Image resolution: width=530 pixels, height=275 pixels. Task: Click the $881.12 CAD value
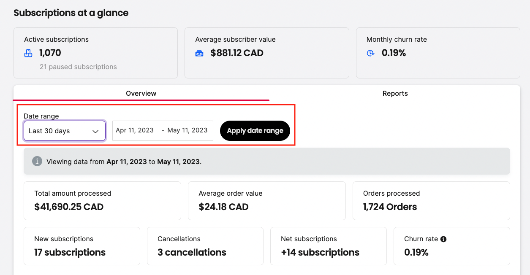click(237, 53)
